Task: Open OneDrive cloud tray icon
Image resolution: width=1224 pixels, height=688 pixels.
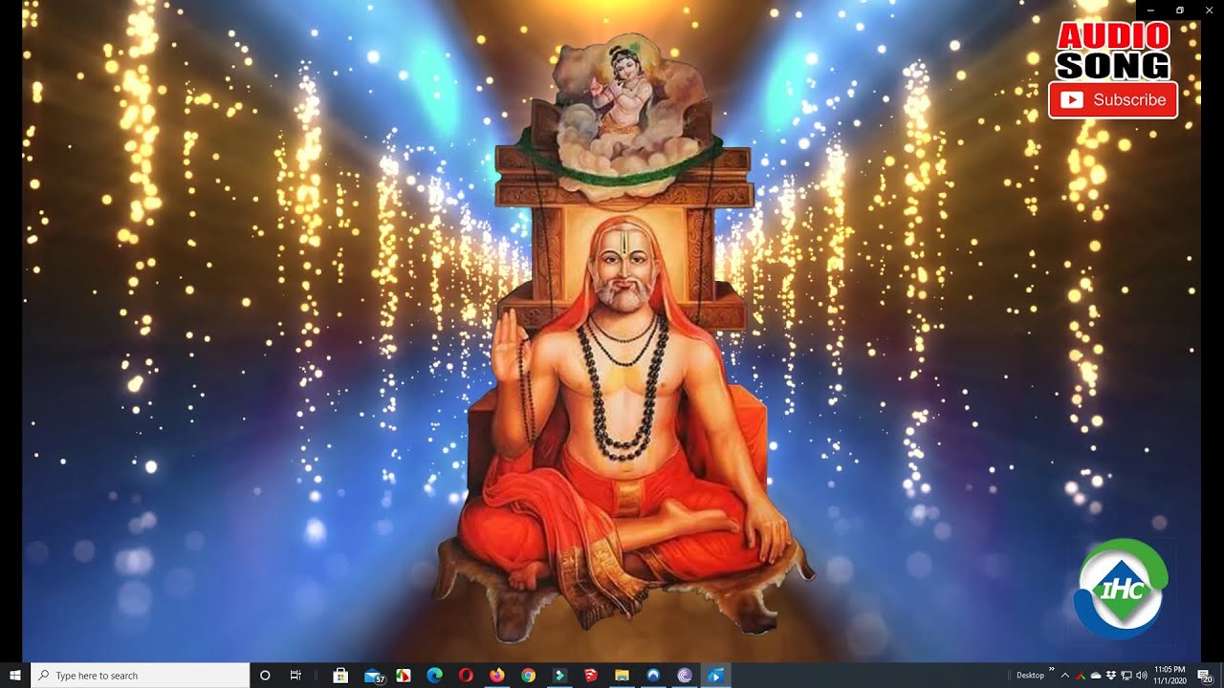Action: (1096, 676)
